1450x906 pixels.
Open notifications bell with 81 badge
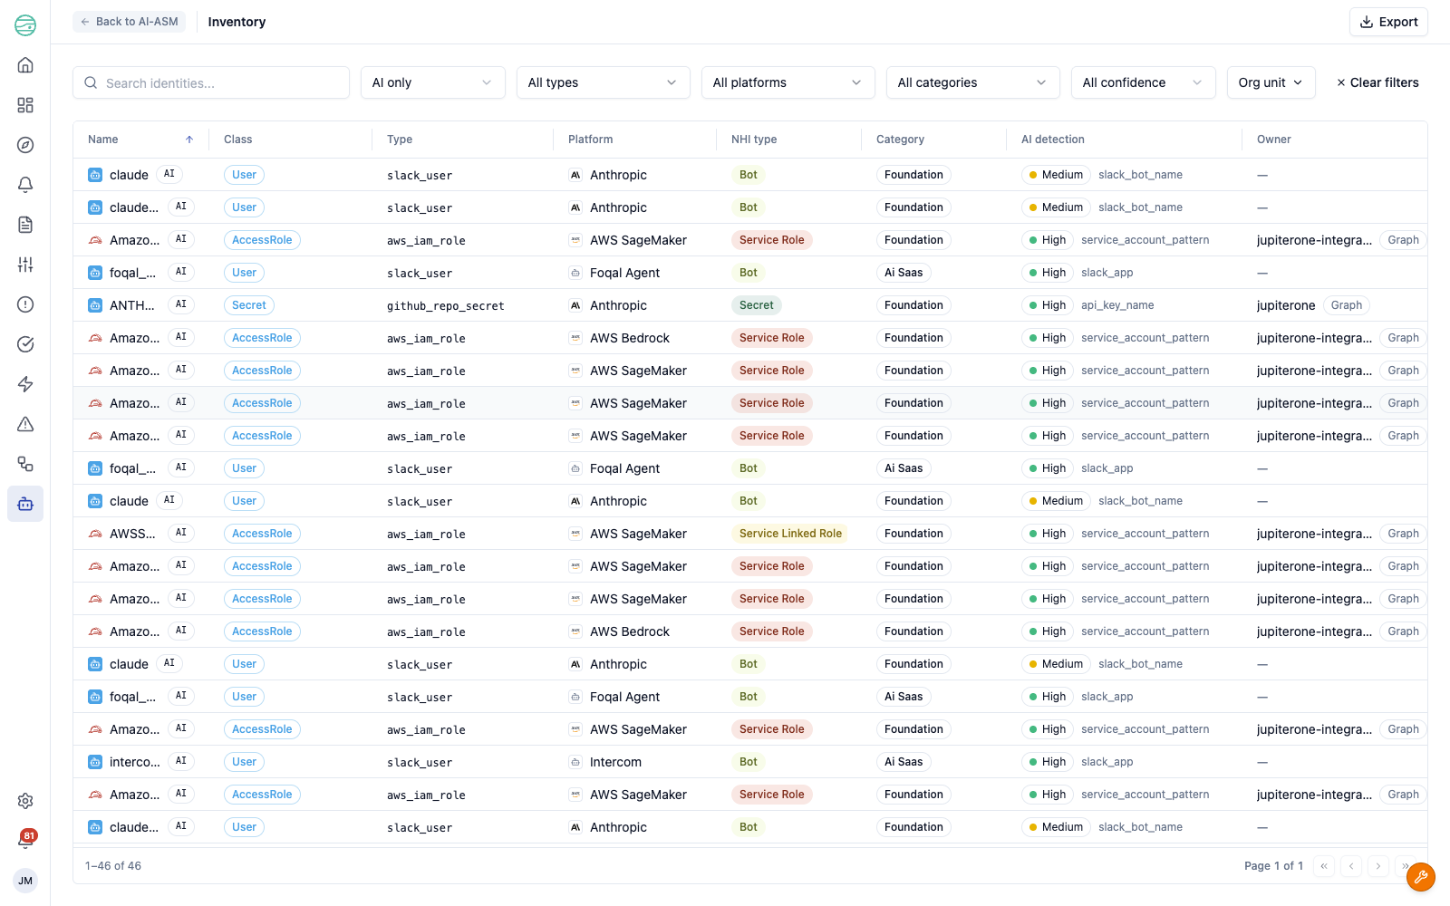pyautogui.click(x=25, y=840)
